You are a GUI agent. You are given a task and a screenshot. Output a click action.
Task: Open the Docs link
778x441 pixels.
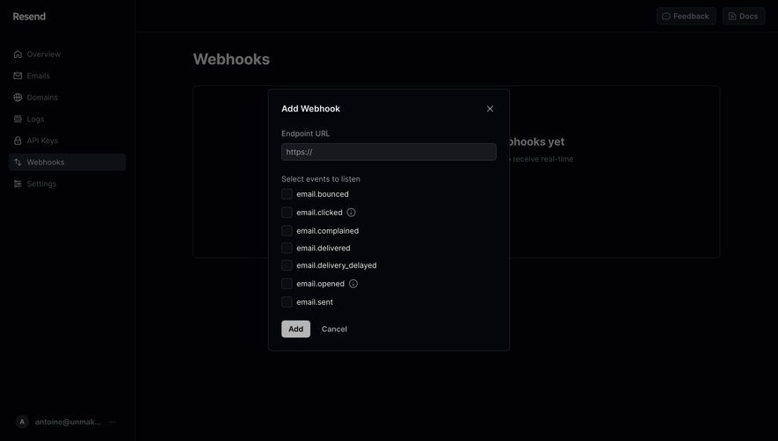click(x=743, y=17)
